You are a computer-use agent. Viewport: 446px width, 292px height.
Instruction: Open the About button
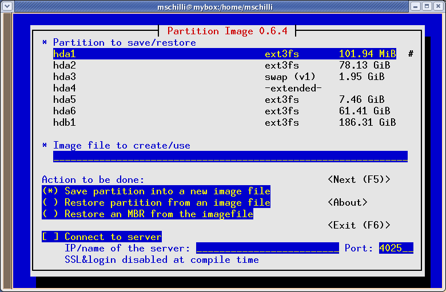348,202
